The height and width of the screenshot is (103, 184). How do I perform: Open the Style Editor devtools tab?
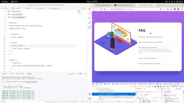click(133, 84)
